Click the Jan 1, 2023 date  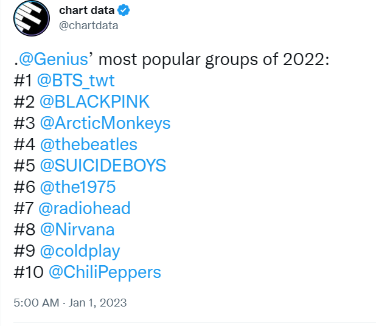point(97,302)
